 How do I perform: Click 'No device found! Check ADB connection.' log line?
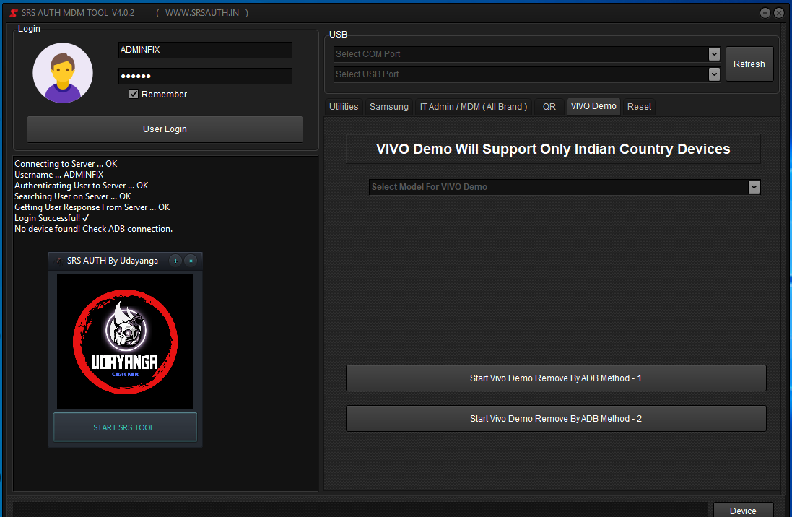coord(93,229)
